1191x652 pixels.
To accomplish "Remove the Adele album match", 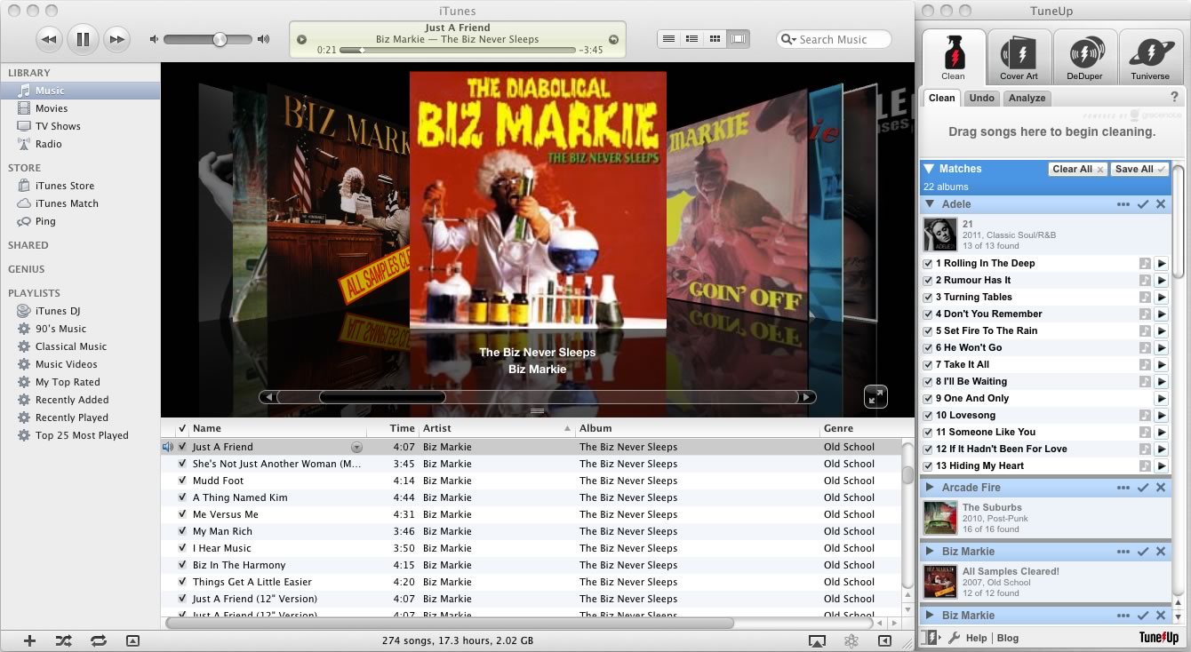I will point(1161,204).
